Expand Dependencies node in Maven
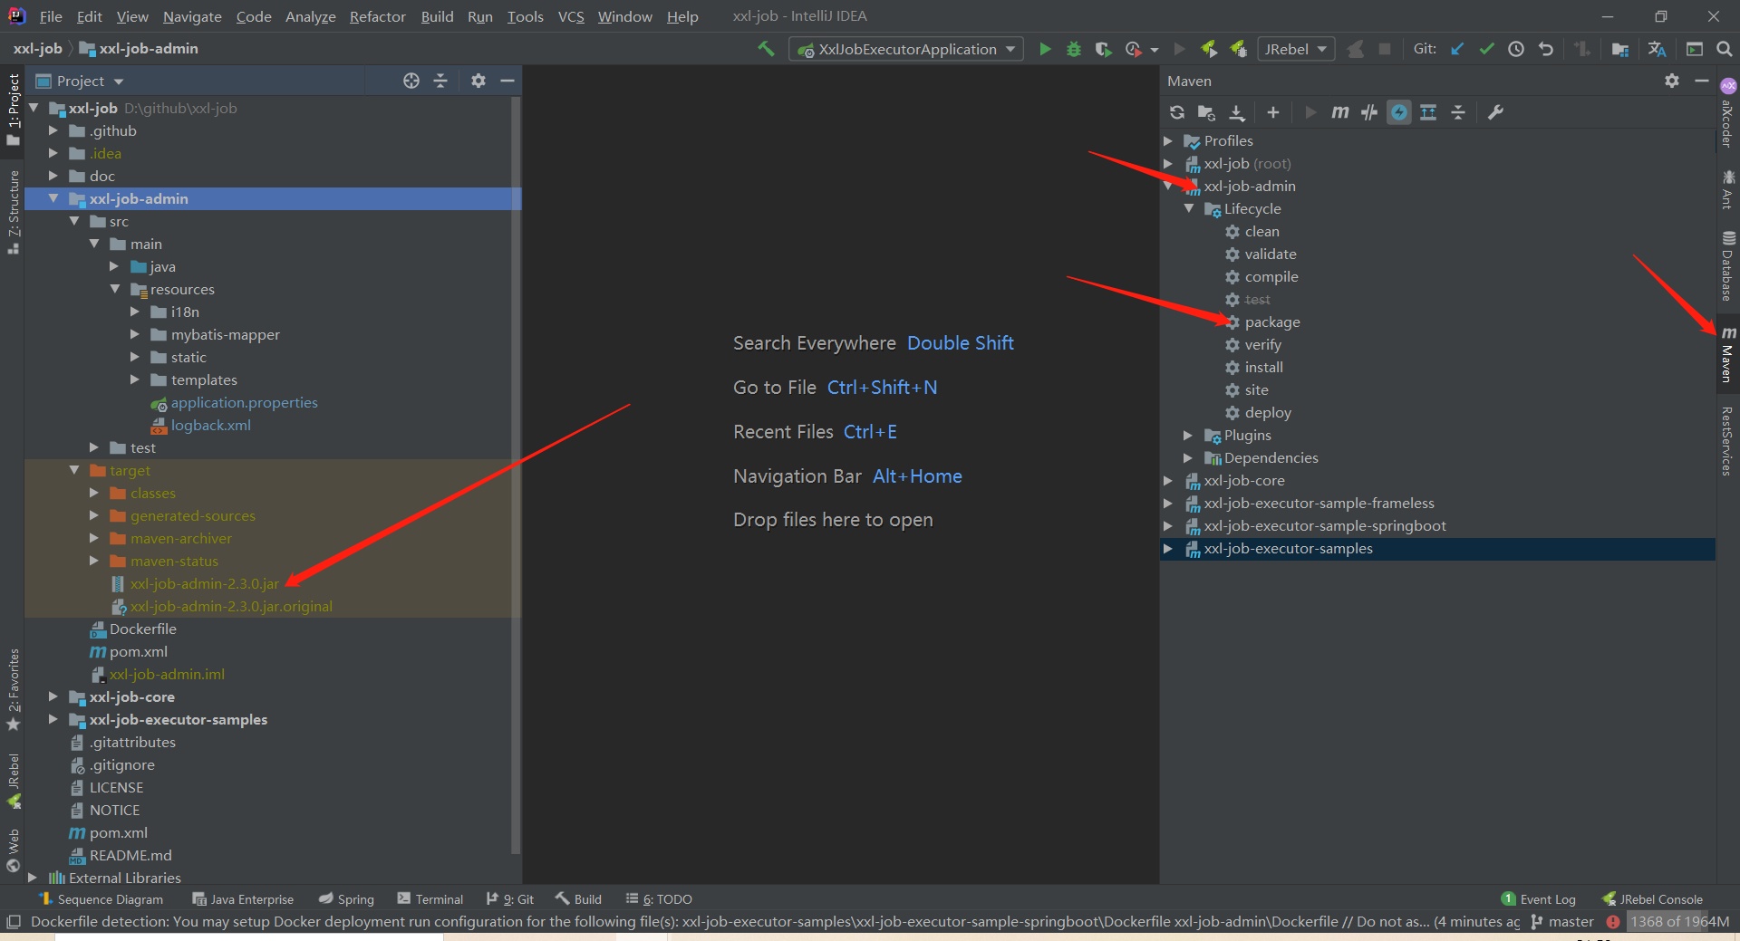The image size is (1740, 941). coord(1188,458)
